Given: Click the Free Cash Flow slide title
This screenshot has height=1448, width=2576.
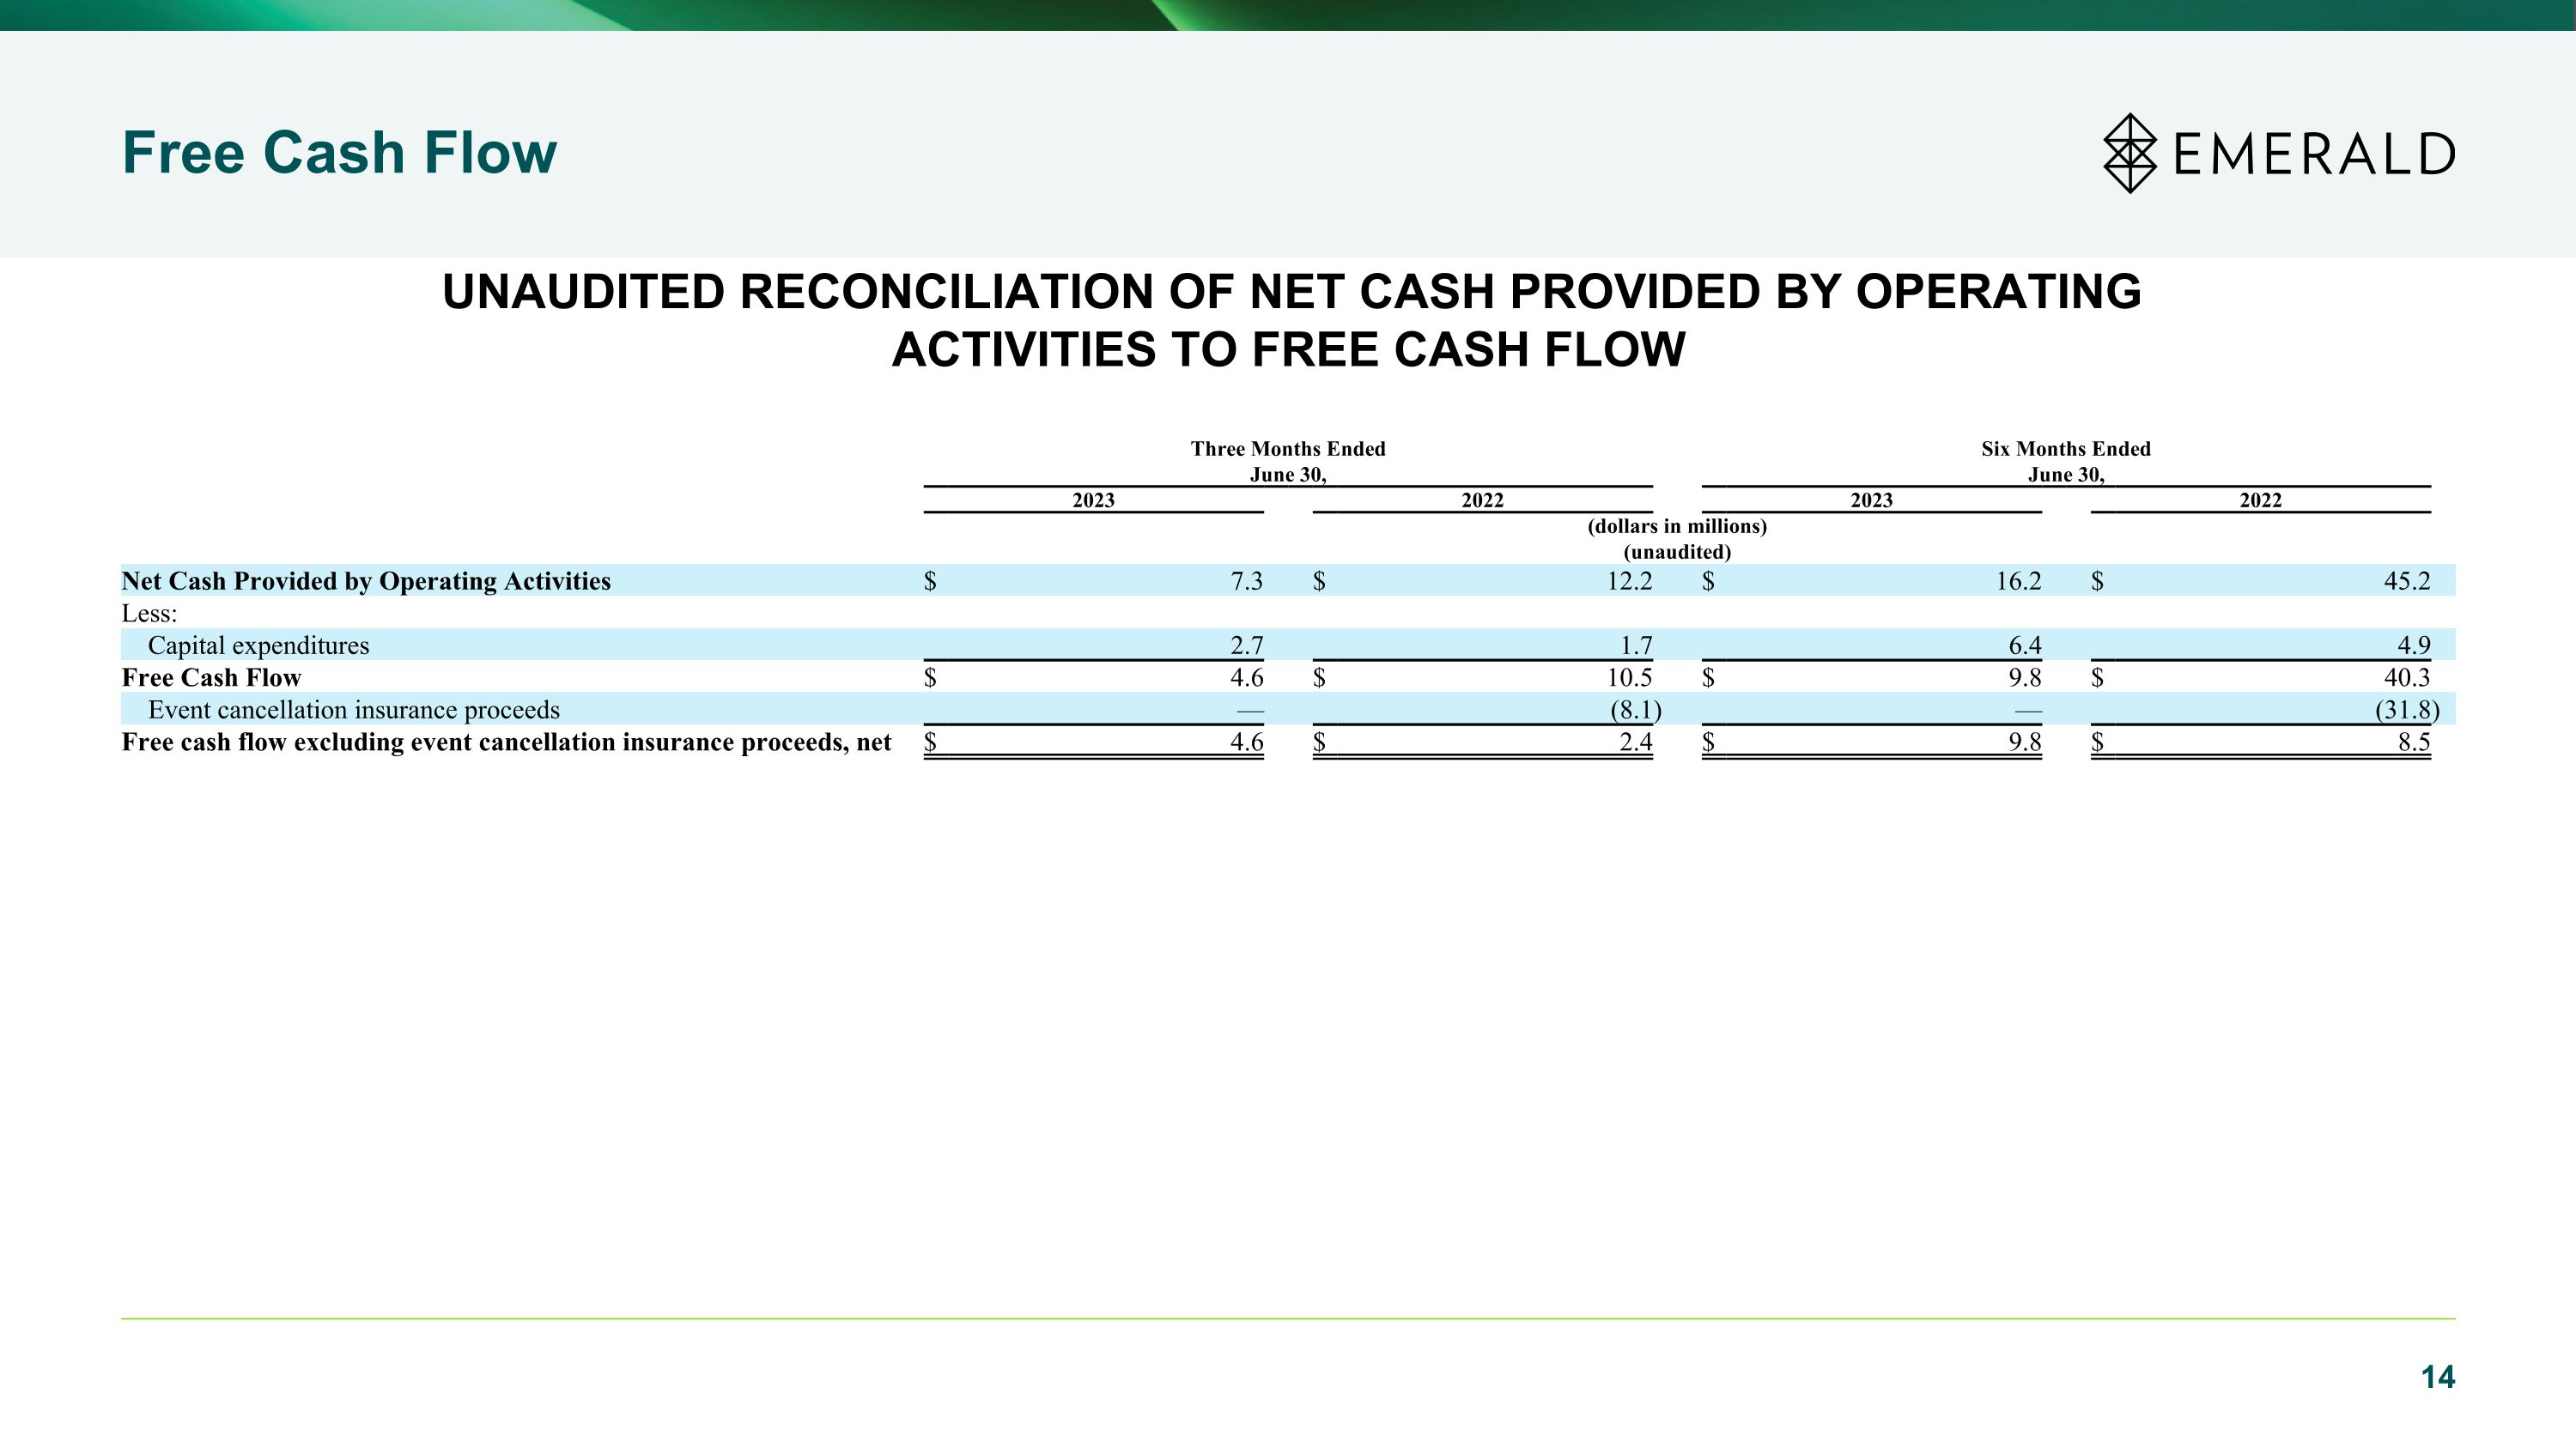Looking at the screenshot, I should (339, 153).
